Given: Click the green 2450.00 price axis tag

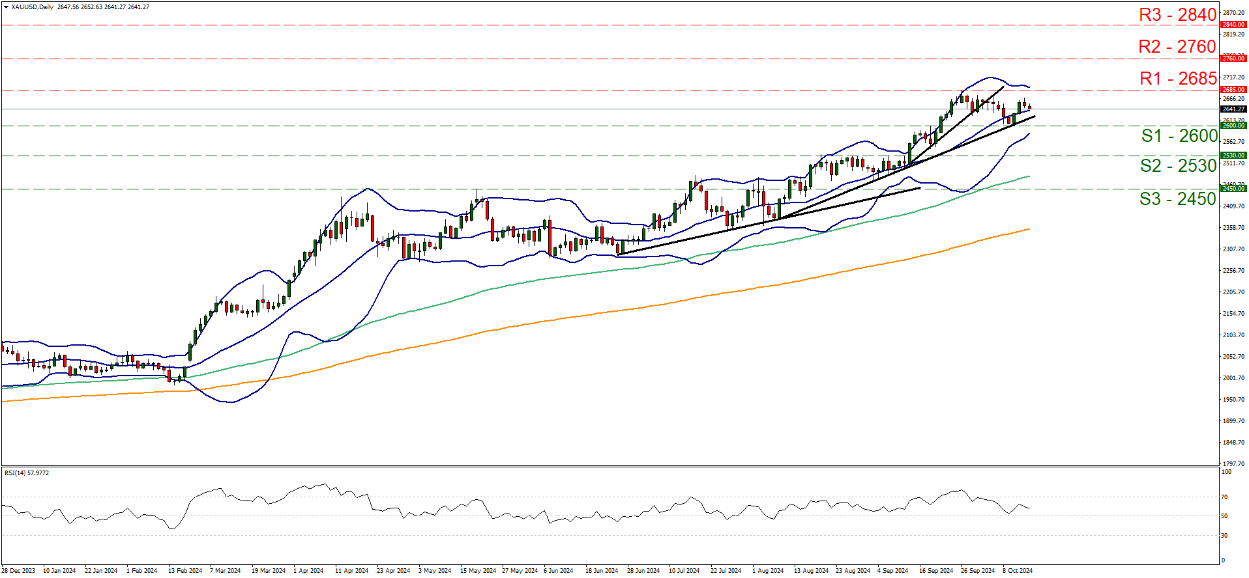Looking at the screenshot, I should [1233, 189].
